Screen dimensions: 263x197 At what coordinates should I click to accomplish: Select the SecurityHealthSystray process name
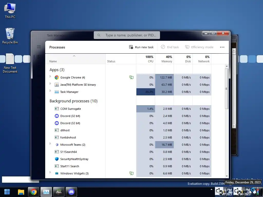[74, 159]
